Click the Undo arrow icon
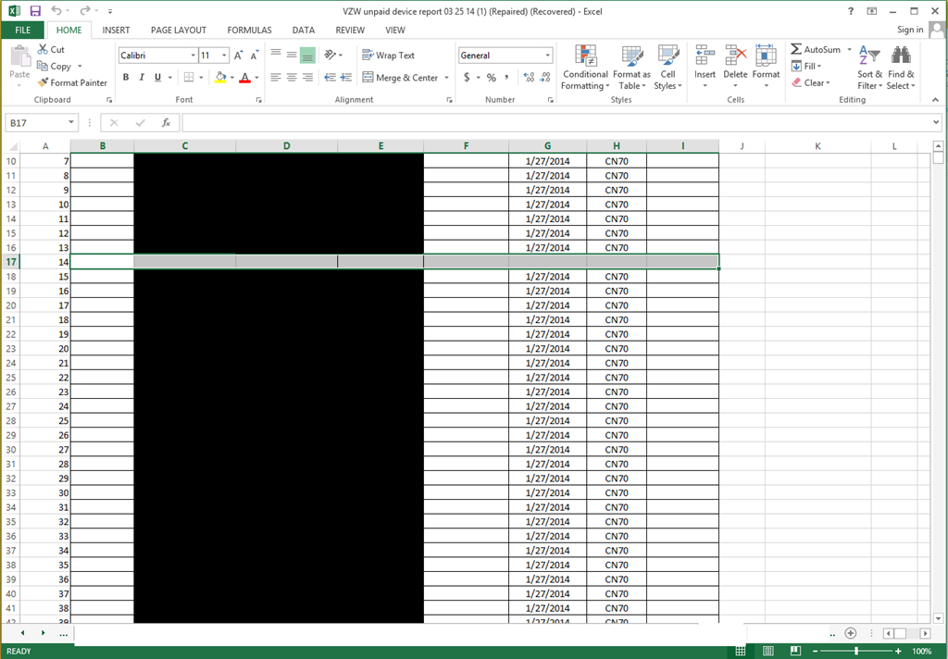948x659 pixels. [x=56, y=10]
